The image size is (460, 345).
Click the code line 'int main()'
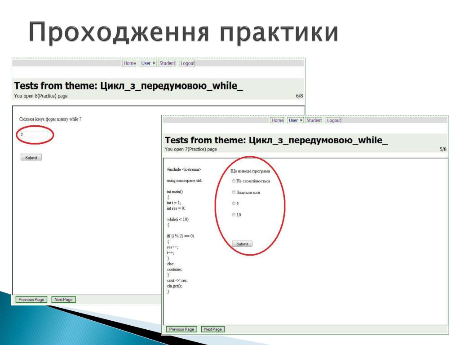(x=175, y=192)
